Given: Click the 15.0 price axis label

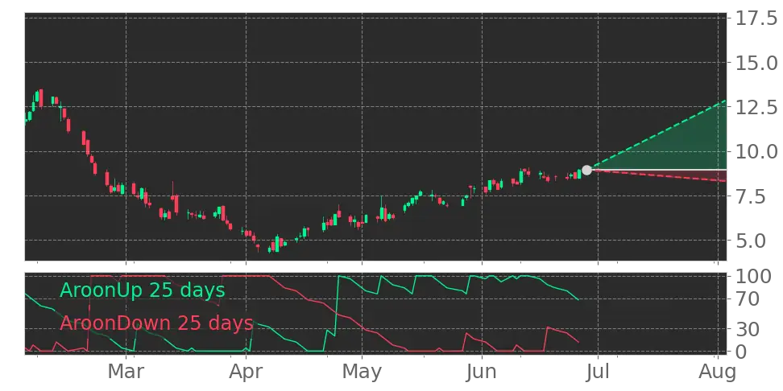Looking at the screenshot, I should (755, 63).
